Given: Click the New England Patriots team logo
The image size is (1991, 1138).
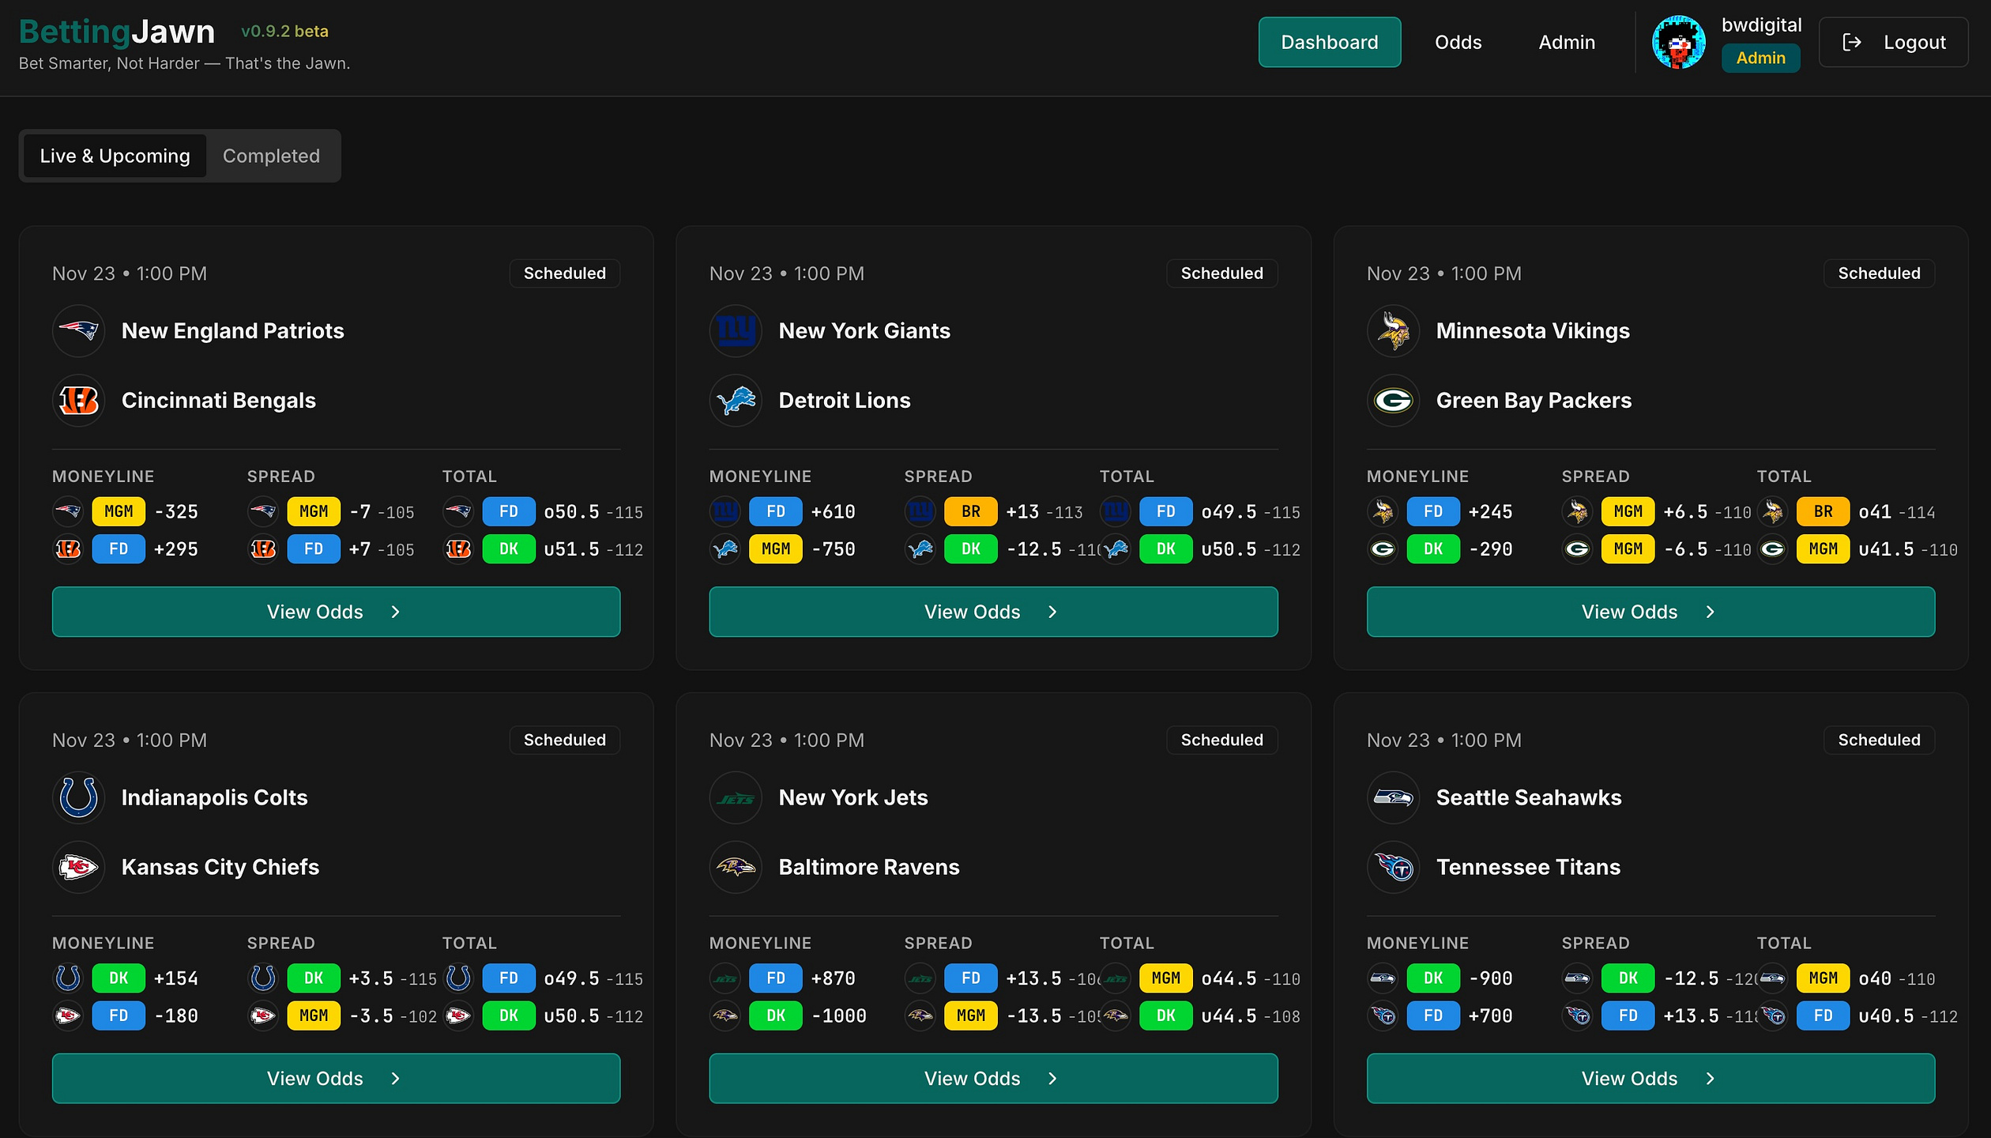Looking at the screenshot, I should (x=79, y=331).
